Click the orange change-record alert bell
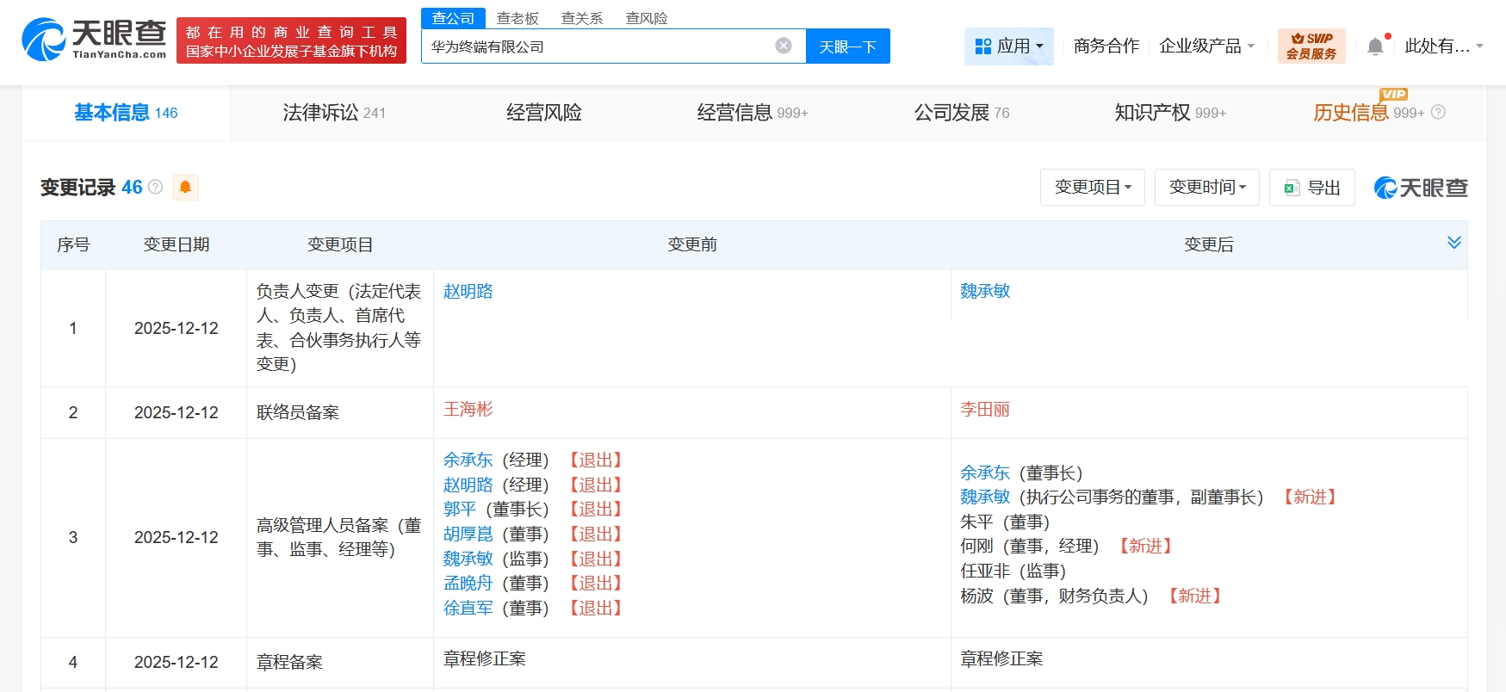Screen dimensions: 1506x692 (x=185, y=188)
